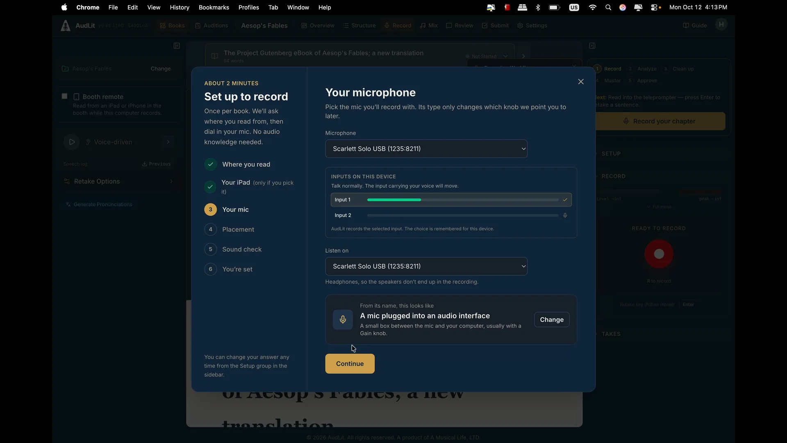Click Record your chapter button
Screen dimensions: 787x443
[660, 121]
